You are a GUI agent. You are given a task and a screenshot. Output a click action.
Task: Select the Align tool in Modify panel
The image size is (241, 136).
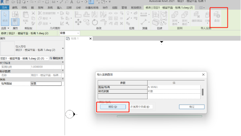78,14
